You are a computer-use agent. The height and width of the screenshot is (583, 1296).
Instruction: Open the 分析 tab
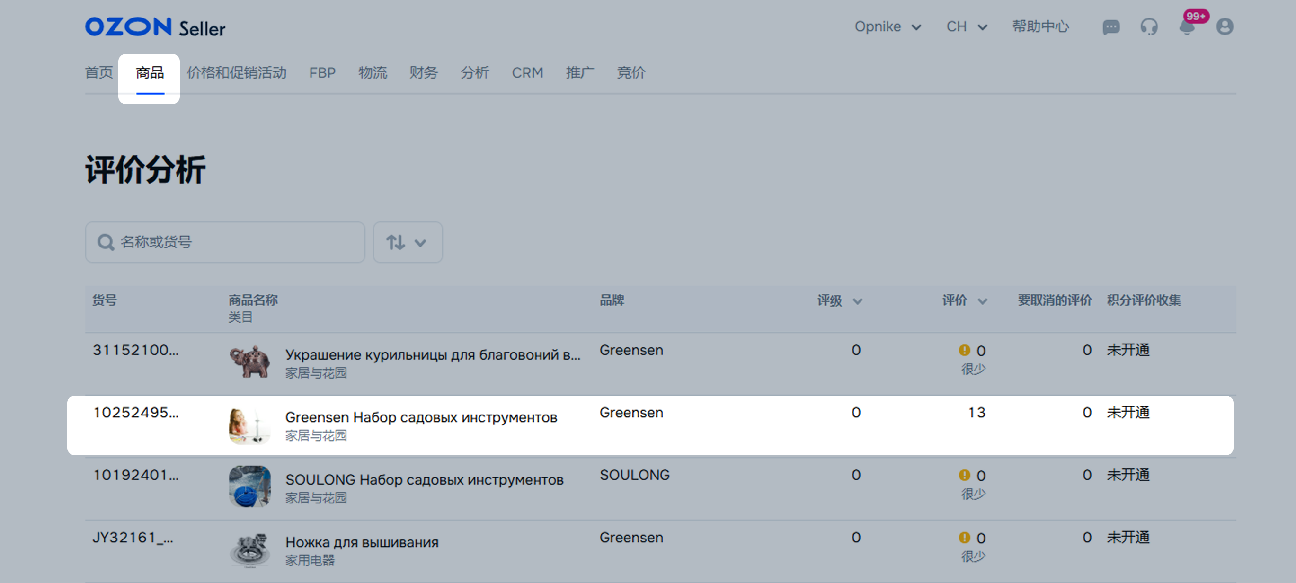pyautogui.click(x=474, y=73)
